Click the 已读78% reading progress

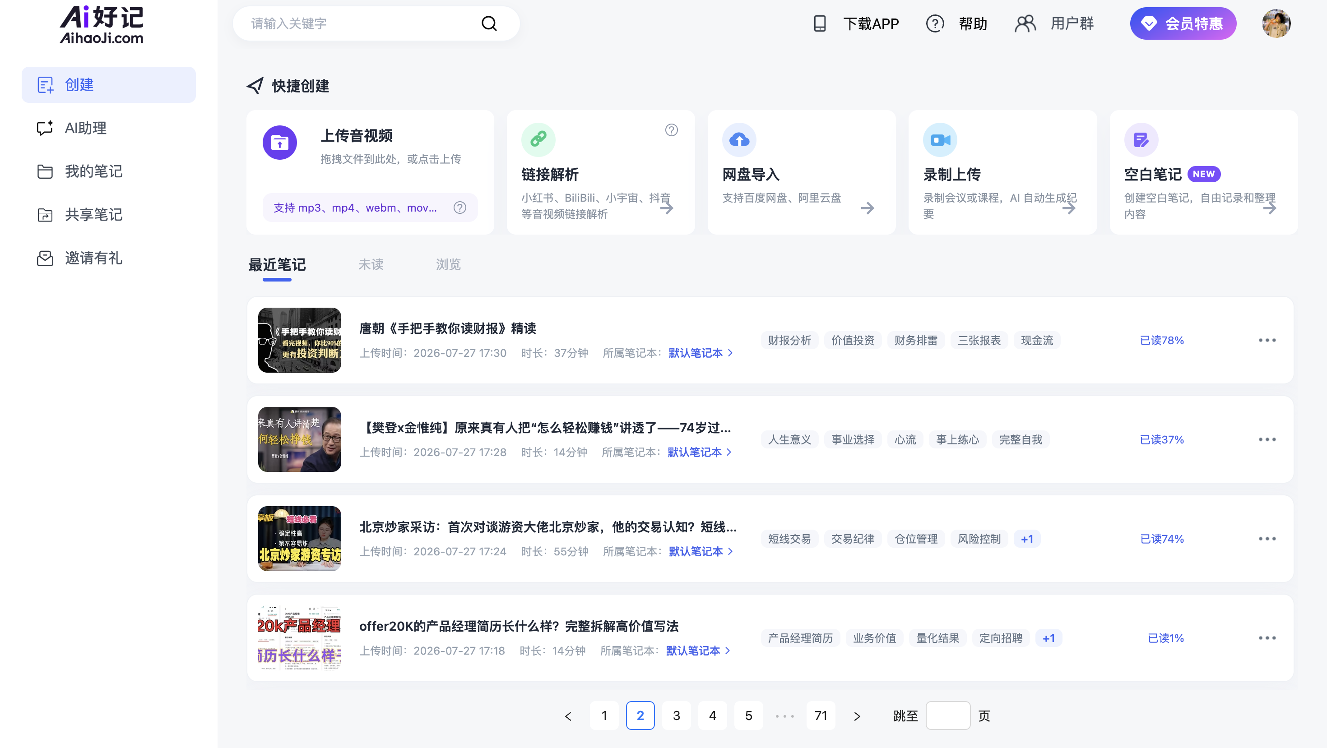(1162, 340)
